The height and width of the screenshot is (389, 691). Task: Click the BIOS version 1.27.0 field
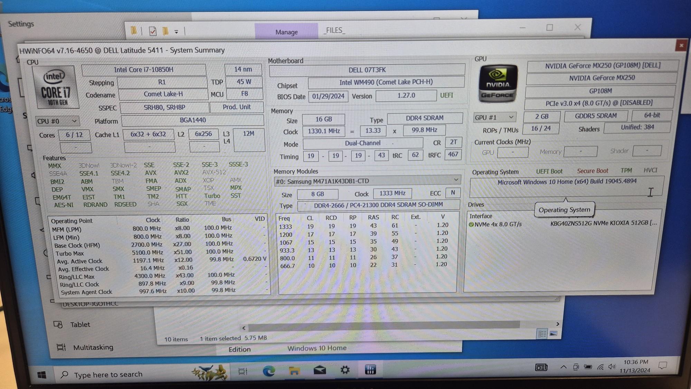tap(406, 95)
